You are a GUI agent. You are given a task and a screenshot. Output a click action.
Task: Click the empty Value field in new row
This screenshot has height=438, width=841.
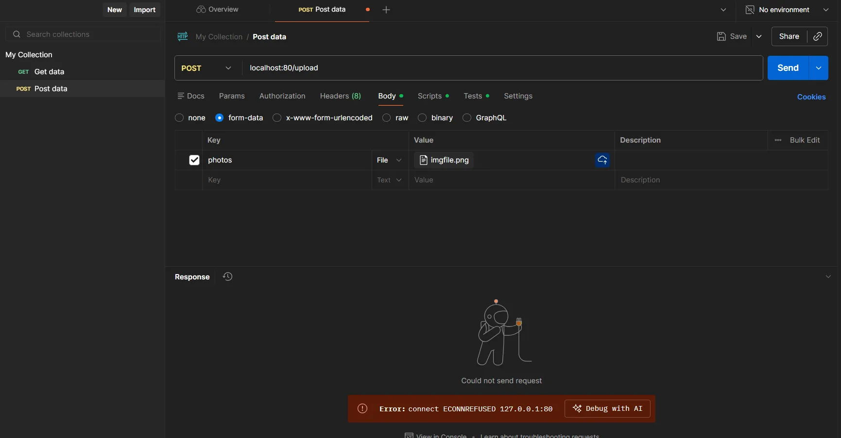[x=512, y=180]
